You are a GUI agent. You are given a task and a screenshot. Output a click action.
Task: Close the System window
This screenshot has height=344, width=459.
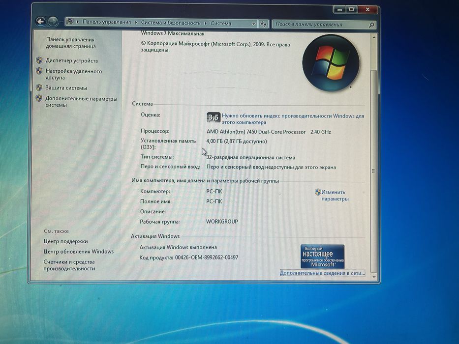point(367,10)
